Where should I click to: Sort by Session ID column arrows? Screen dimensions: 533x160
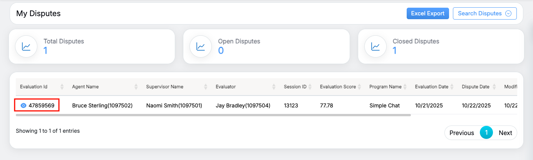(310, 87)
